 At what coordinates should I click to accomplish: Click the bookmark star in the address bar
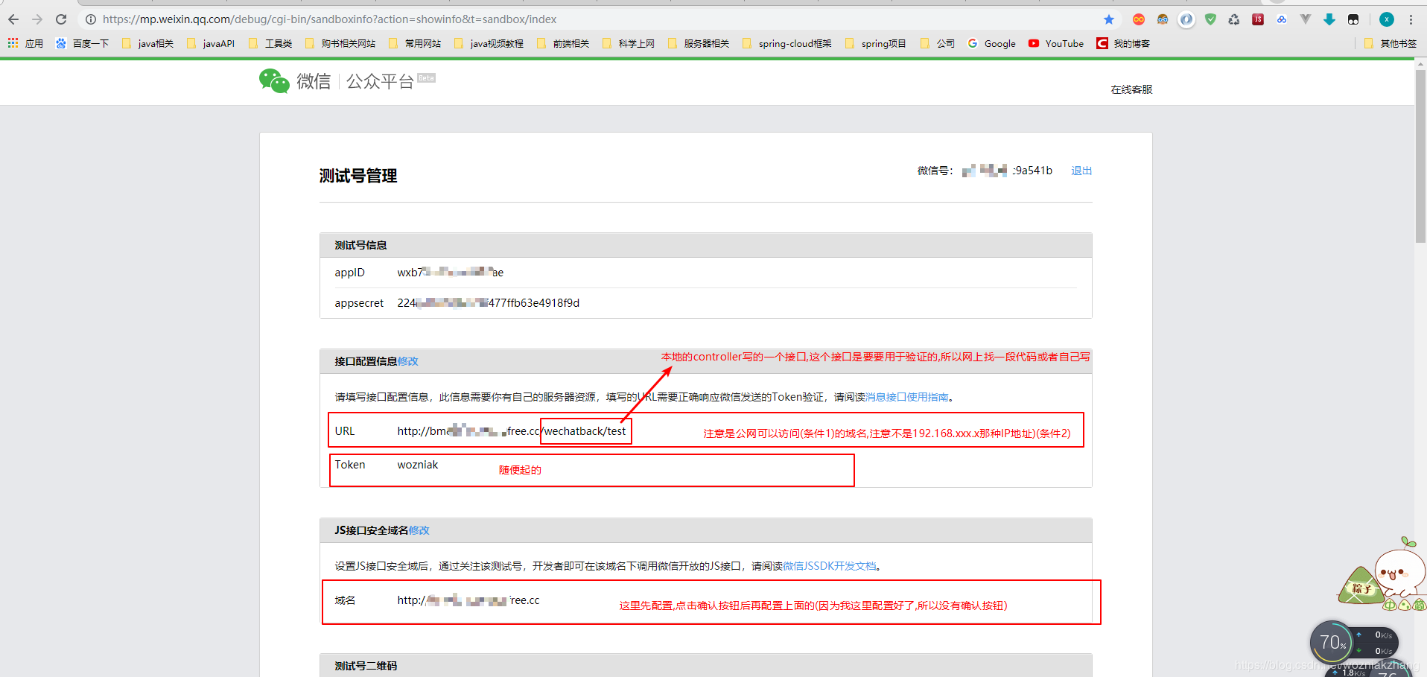[x=1109, y=19]
